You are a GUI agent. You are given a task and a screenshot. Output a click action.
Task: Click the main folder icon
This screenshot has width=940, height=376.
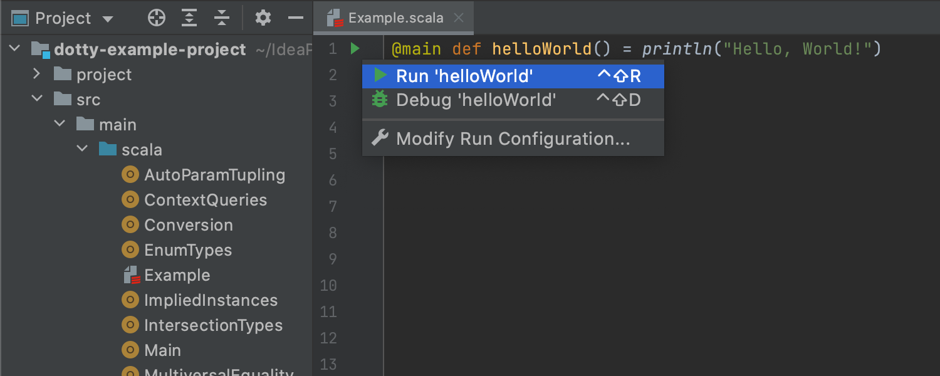coord(85,124)
